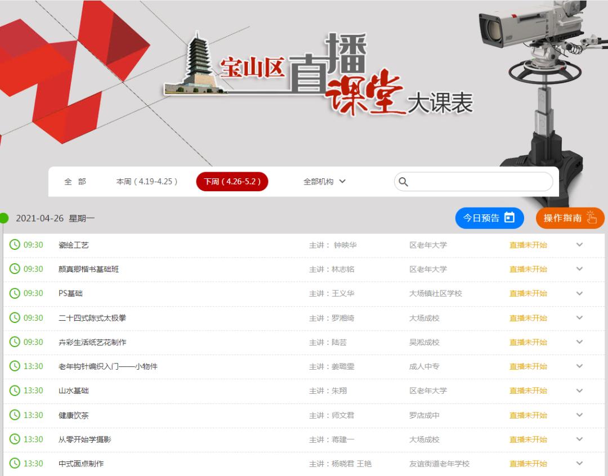
Task: Click the calendar icon in 今日预告 button
Action: click(509, 217)
